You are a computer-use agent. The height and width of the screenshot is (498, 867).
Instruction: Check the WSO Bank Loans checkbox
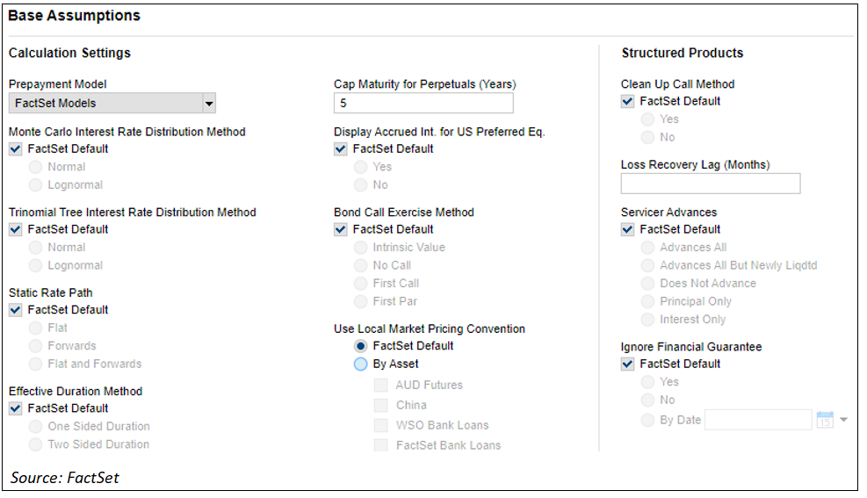coord(380,425)
